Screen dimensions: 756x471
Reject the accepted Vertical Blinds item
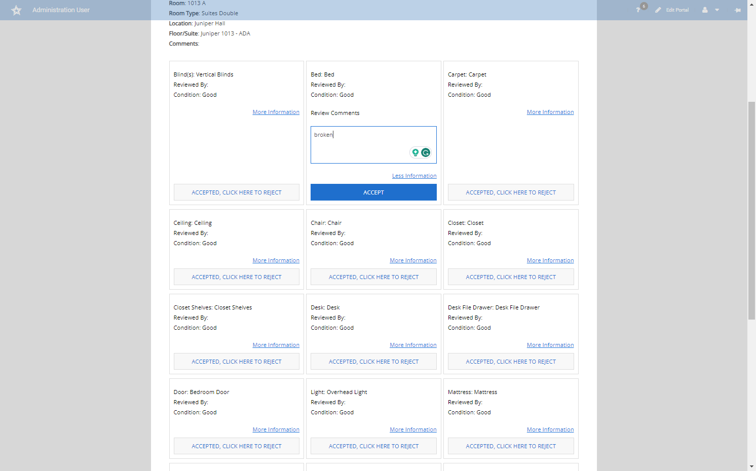237,192
